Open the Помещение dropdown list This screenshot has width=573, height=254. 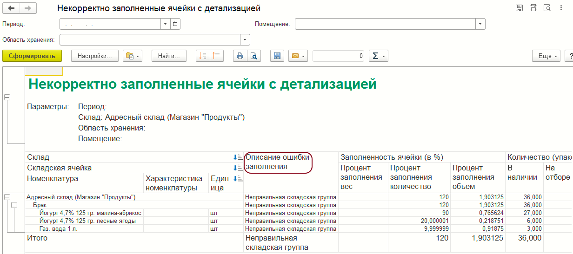[480, 24]
